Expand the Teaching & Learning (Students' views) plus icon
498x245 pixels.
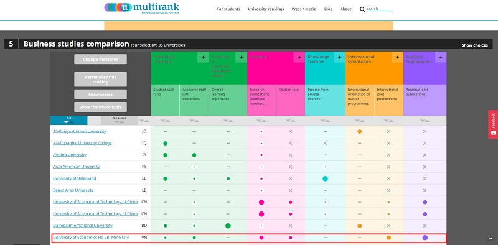[x=241, y=57]
